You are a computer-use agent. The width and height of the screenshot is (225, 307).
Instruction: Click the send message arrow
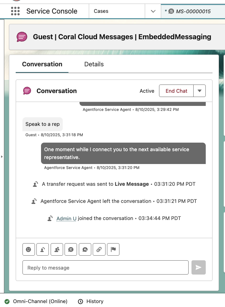(198, 267)
